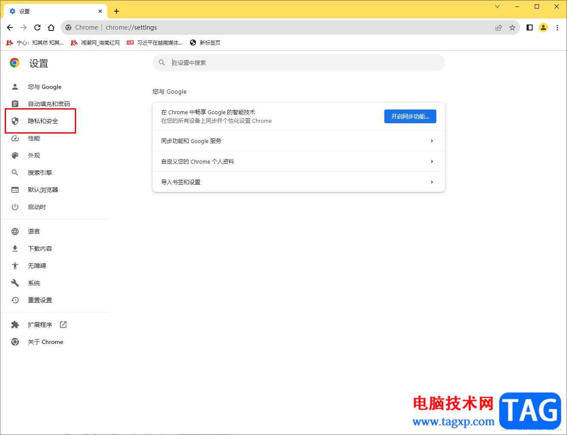Viewport: 567px width, 435px height.
Task: Click the browser window icon for 默认浏览器
Action: tap(15, 190)
